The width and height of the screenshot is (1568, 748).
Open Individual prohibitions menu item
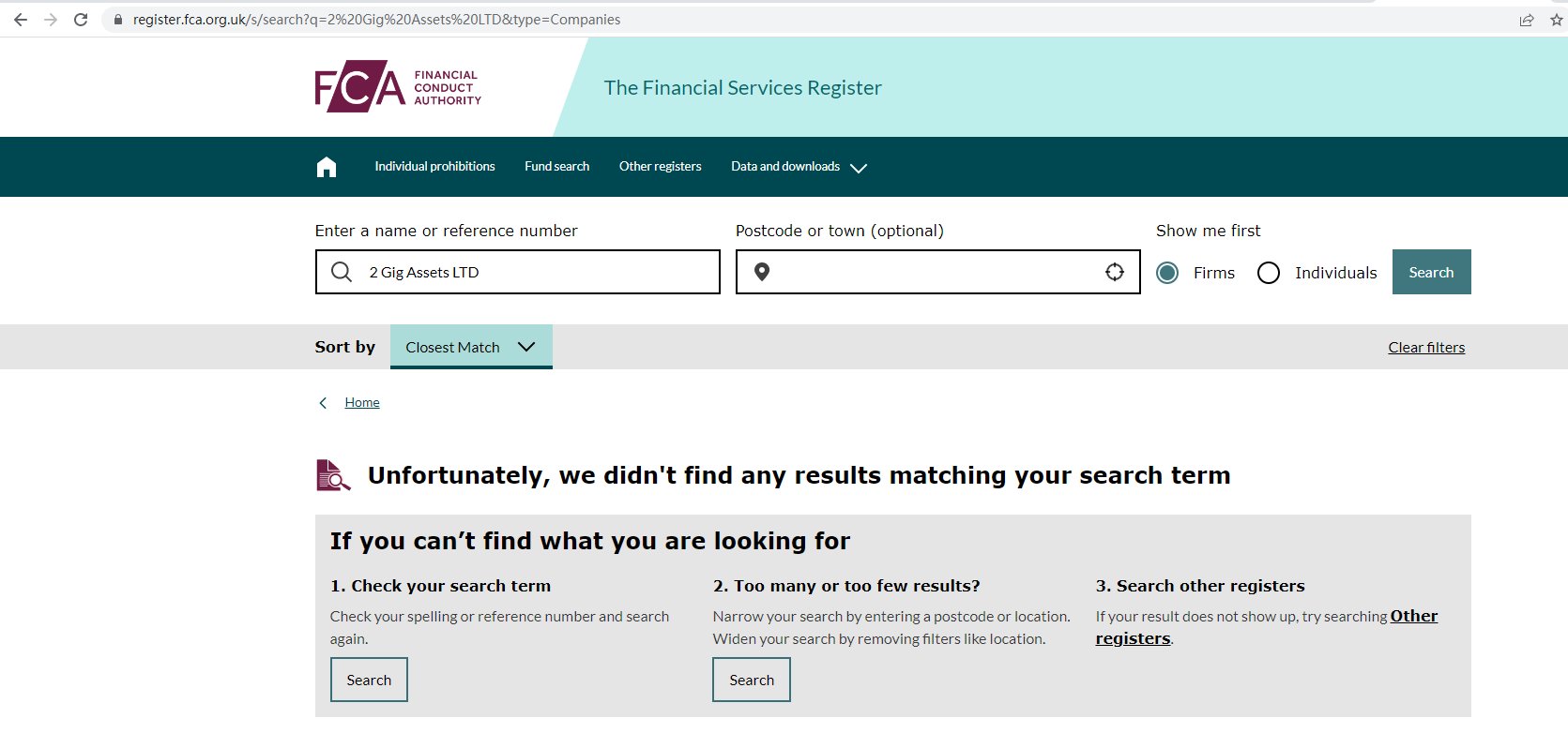coord(434,167)
